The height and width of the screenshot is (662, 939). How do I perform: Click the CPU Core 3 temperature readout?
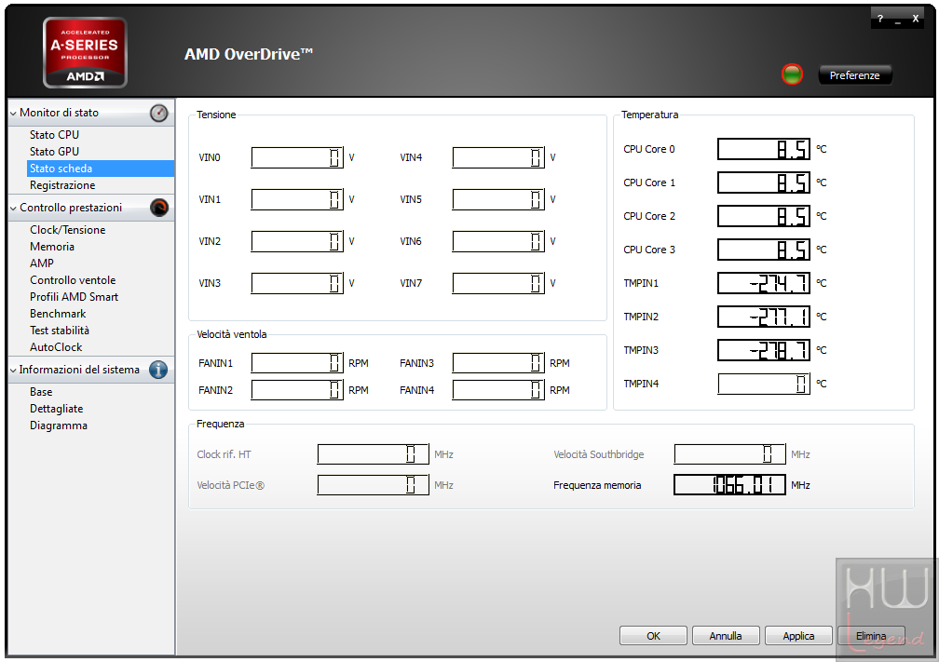[x=764, y=250]
